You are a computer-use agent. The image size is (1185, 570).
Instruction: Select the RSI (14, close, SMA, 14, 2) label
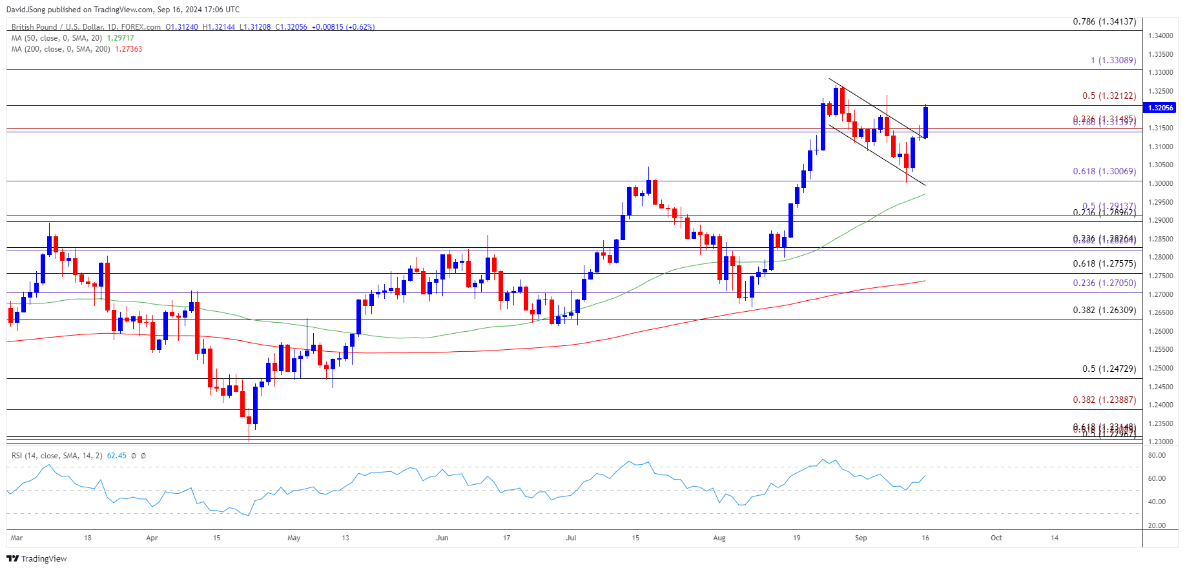pyautogui.click(x=57, y=456)
